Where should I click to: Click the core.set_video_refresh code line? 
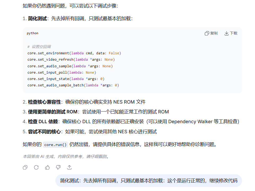tap(71, 60)
